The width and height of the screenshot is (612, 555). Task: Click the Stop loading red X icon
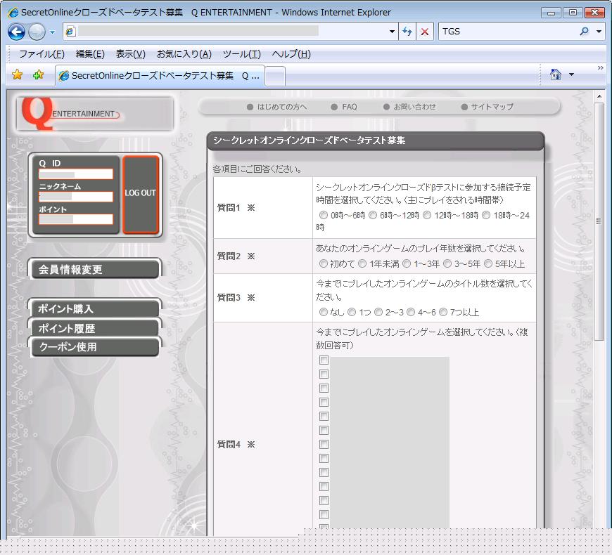[x=425, y=32]
